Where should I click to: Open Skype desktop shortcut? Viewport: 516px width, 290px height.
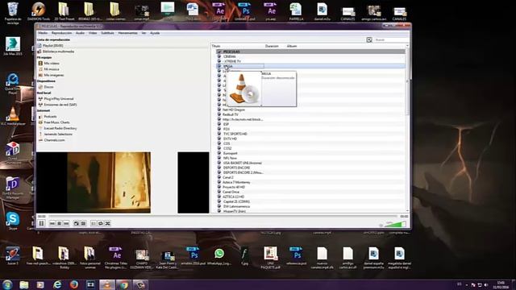coord(13,221)
